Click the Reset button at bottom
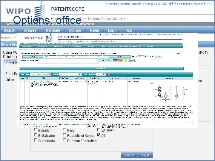This screenshot has width=215, height=161. pyautogui.click(x=145, y=155)
